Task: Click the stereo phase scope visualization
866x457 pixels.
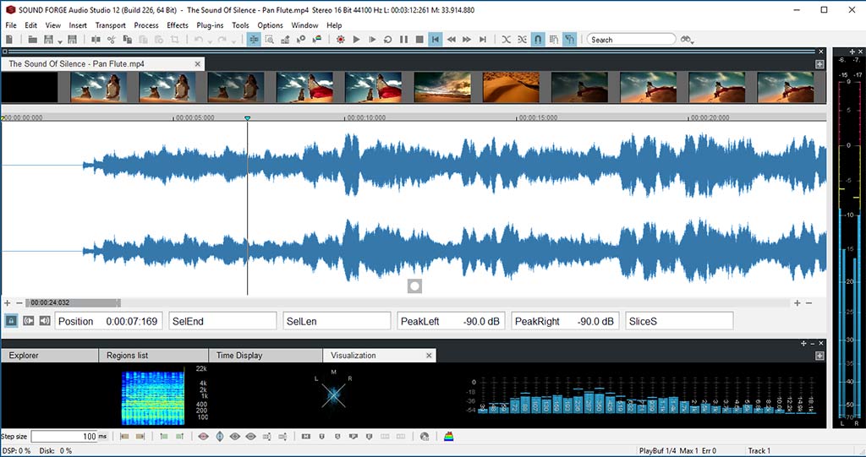Action: tap(333, 394)
